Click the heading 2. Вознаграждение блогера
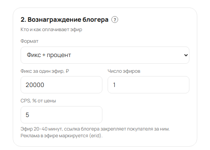Screen dimensions: 210x150 64,19
